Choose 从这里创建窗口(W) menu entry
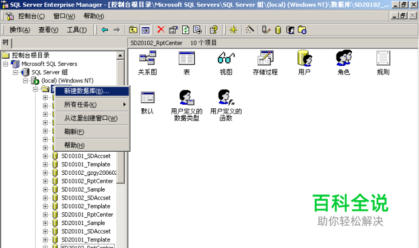This screenshot has height=248, width=419. (92, 119)
